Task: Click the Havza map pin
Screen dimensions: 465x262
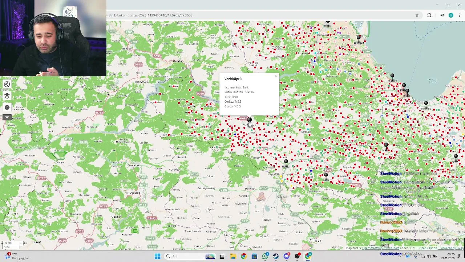Action: 286,162
